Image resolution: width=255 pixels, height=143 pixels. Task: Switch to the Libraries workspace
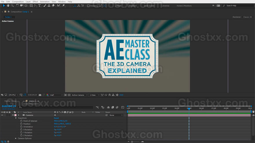click(165, 6)
